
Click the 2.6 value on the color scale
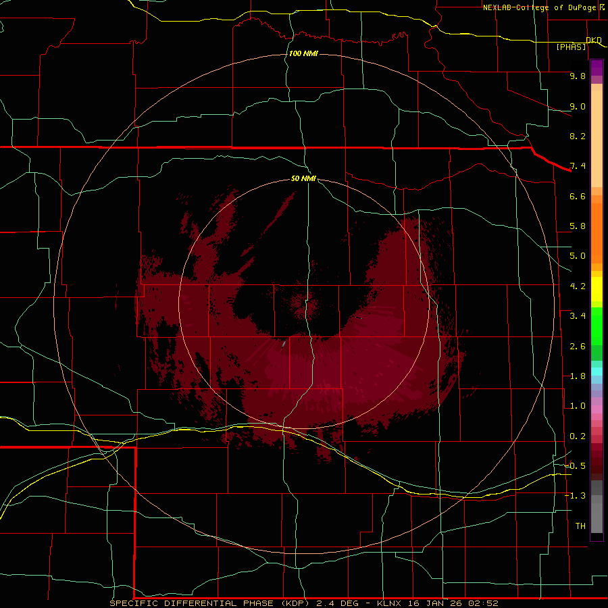(578, 347)
